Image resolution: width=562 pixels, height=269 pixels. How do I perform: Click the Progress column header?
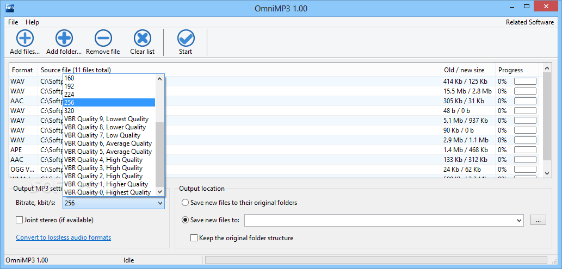coord(517,70)
